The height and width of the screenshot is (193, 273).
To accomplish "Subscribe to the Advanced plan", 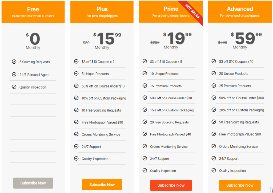I will pyautogui.click(x=240, y=185).
